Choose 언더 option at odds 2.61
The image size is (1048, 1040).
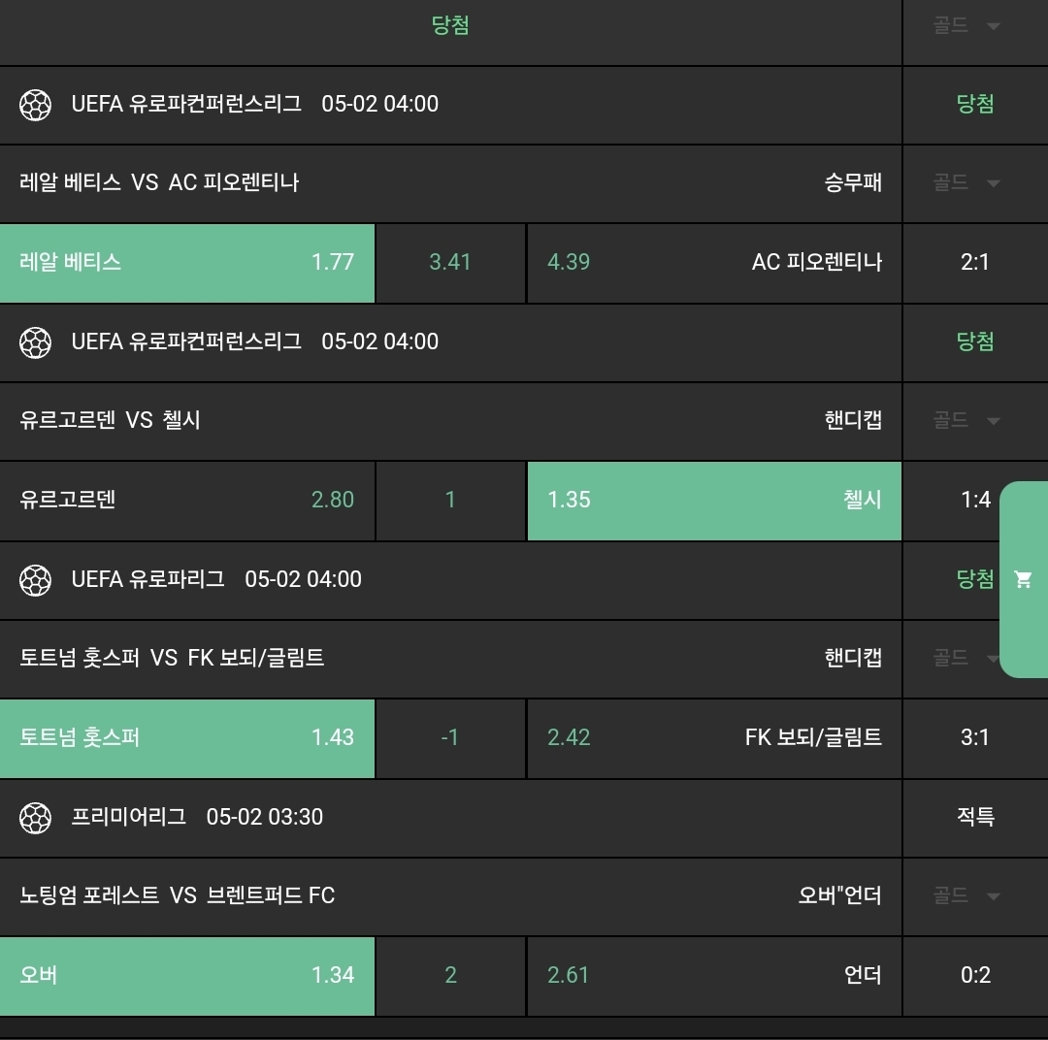point(714,975)
